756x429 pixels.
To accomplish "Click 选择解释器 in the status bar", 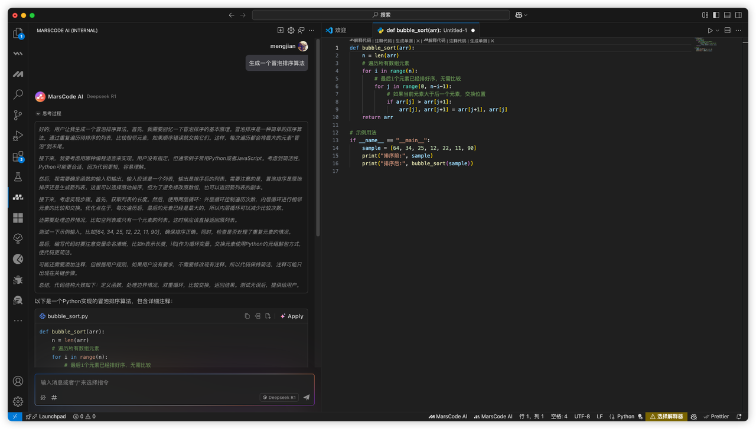I will 666,417.
